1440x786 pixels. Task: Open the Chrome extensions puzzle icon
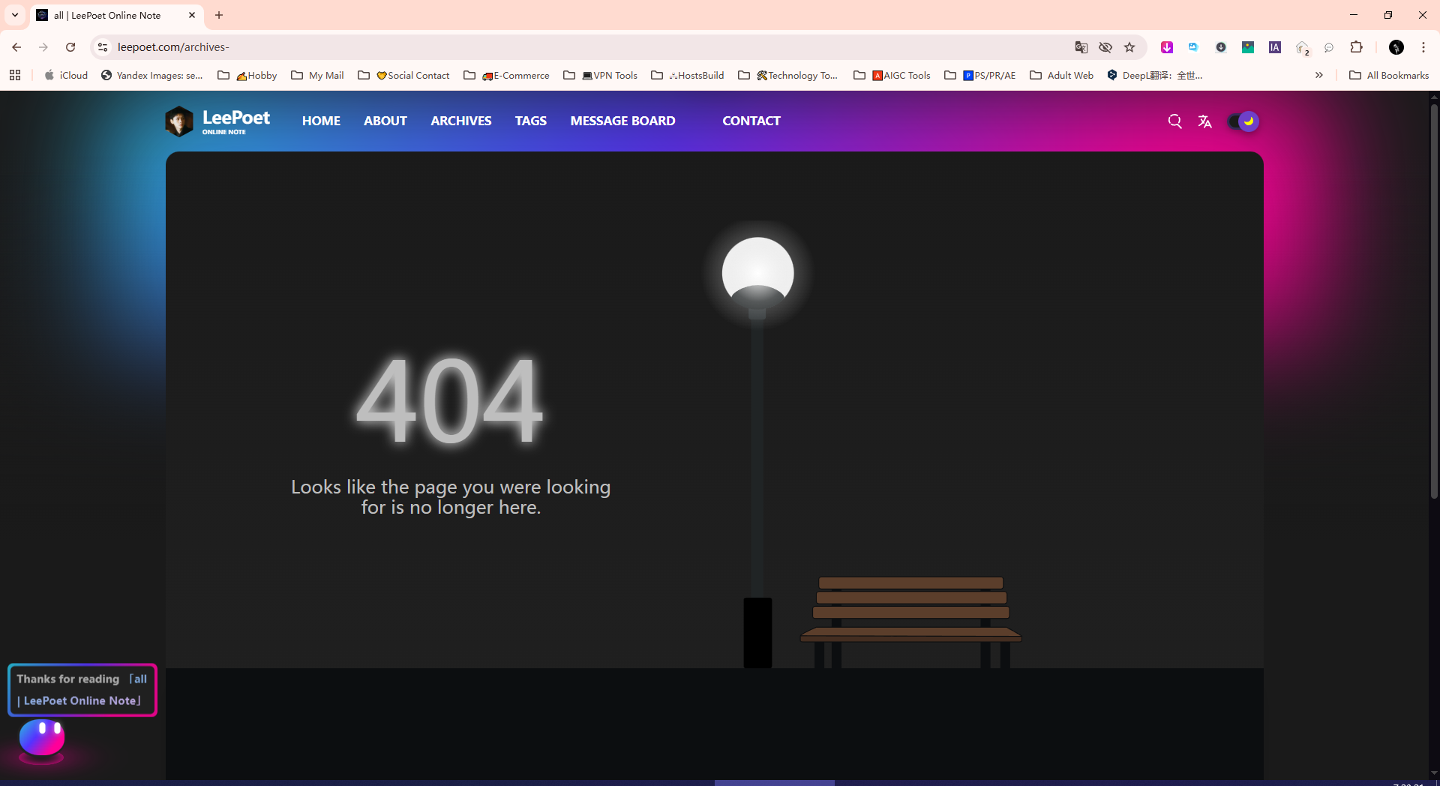click(1356, 47)
